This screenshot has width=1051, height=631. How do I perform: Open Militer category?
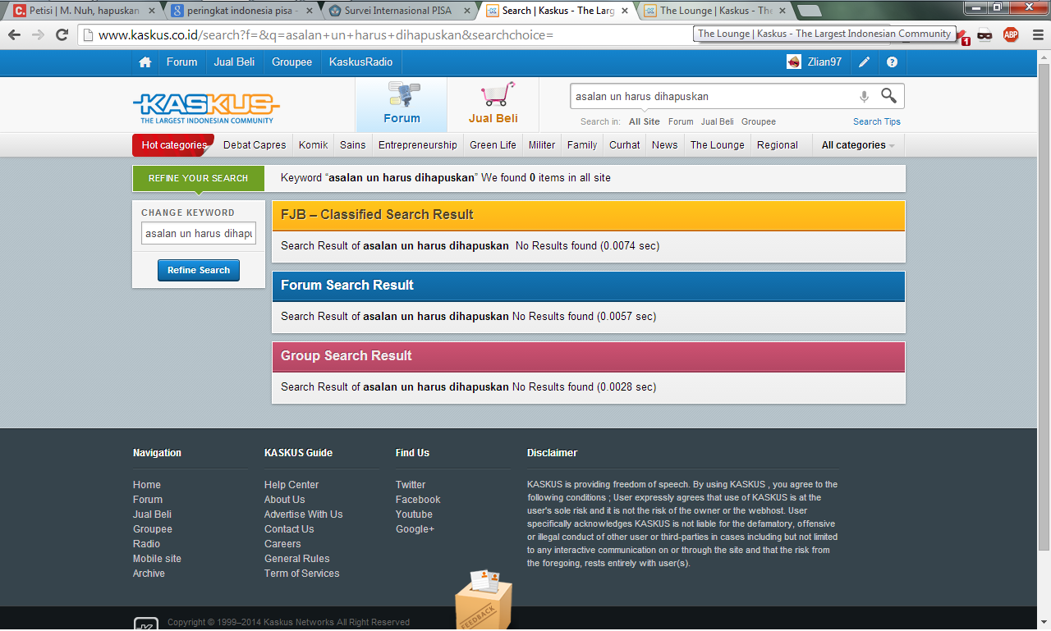[542, 145]
